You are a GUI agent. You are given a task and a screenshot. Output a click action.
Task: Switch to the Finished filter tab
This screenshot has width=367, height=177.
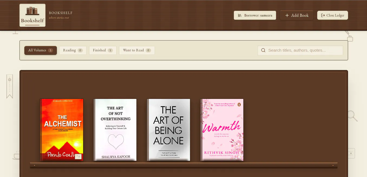[103, 50]
